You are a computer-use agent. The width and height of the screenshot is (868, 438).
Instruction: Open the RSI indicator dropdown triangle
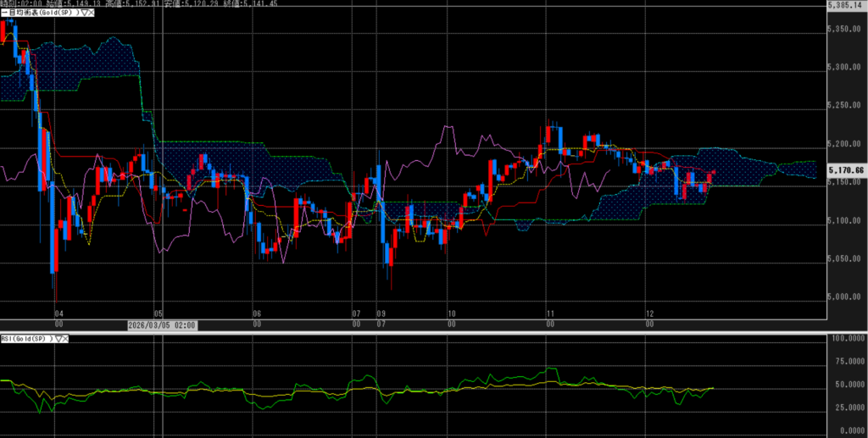[x=58, y=338]
